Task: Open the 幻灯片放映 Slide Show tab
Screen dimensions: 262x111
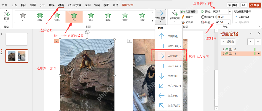Action: click(x=74, y=5)
